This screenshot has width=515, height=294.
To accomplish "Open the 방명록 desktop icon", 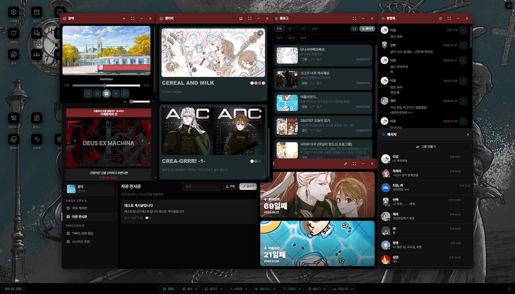I will coord(37,141).
